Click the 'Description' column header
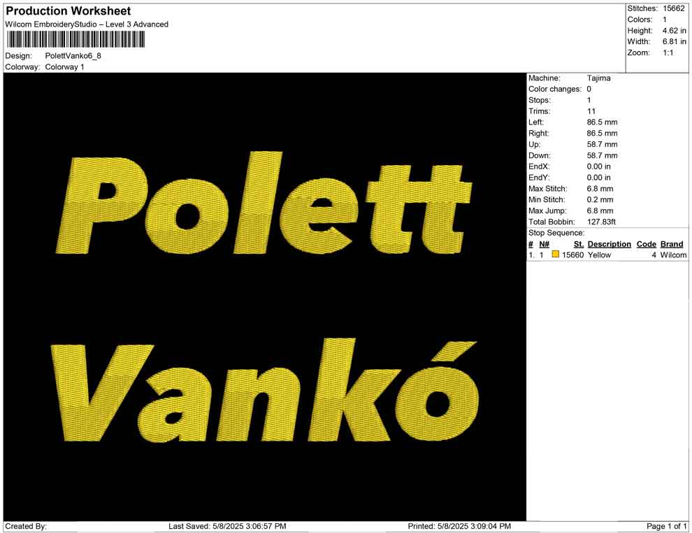 [609, 244]
